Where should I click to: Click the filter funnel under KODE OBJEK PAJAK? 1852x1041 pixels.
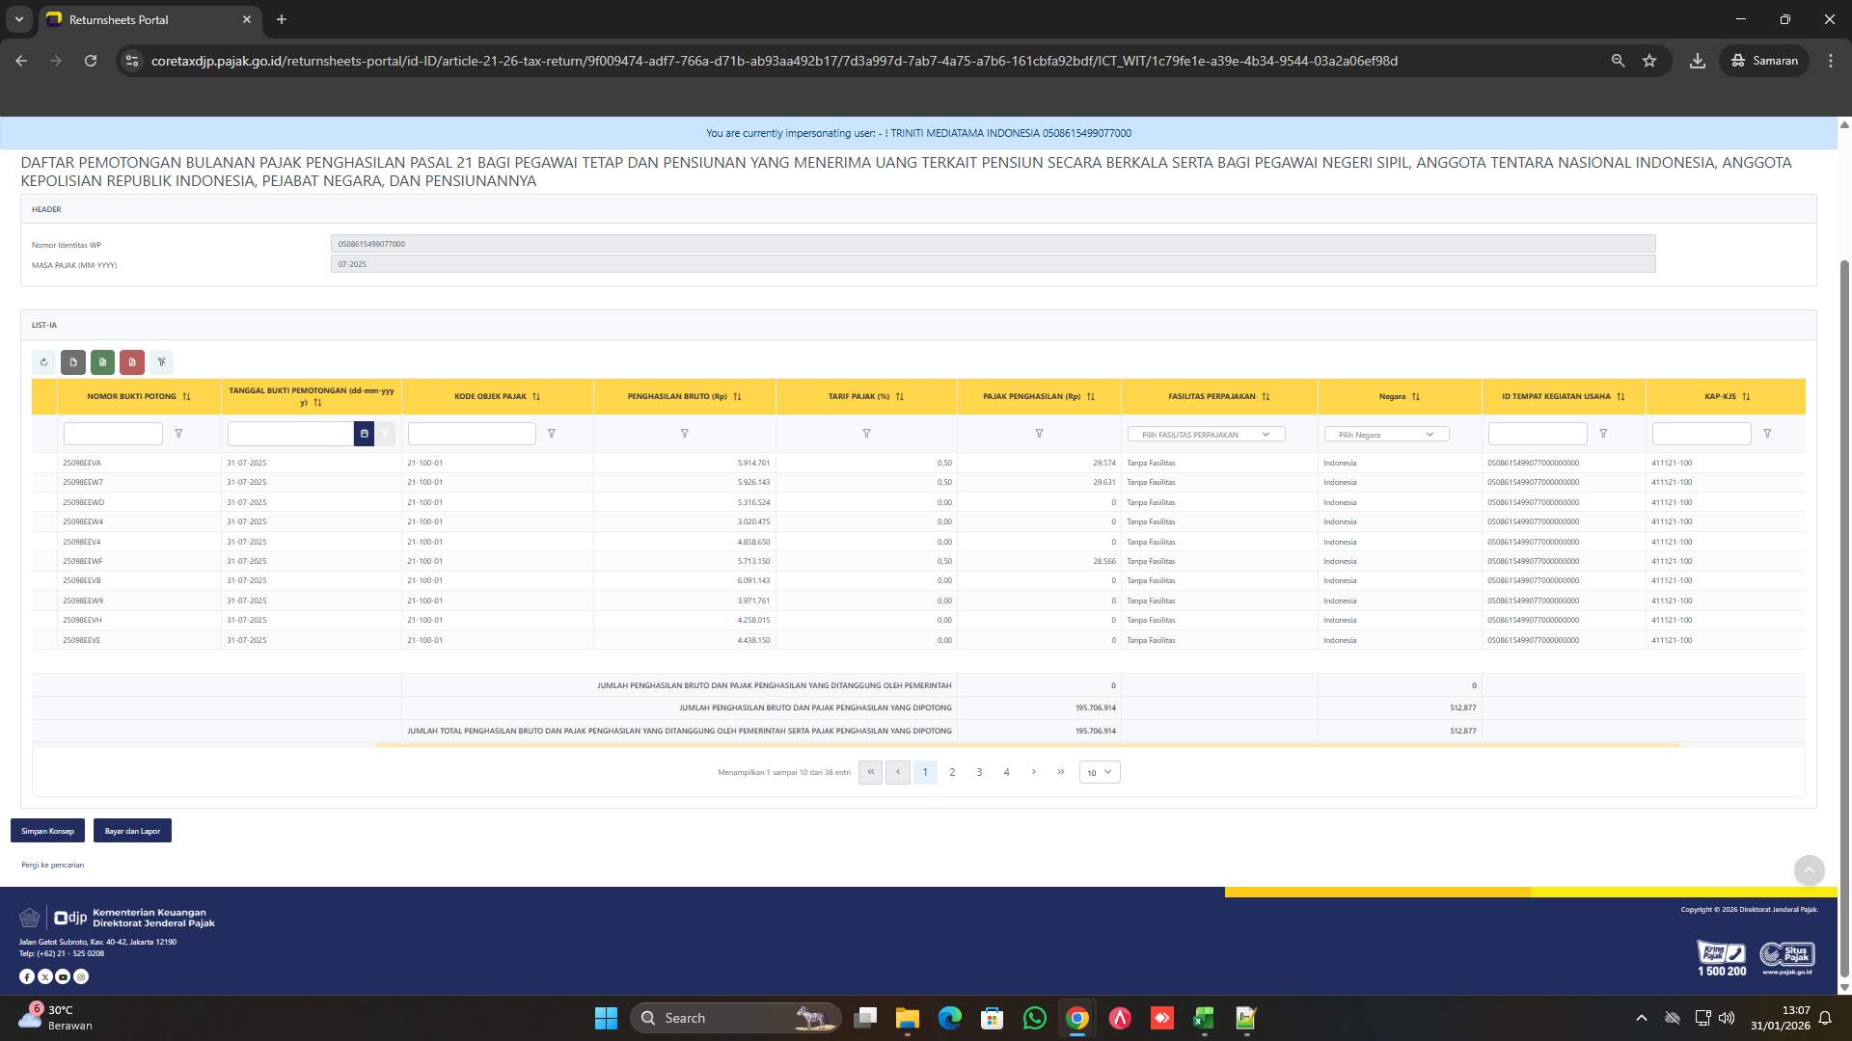(x=552, y=434)
